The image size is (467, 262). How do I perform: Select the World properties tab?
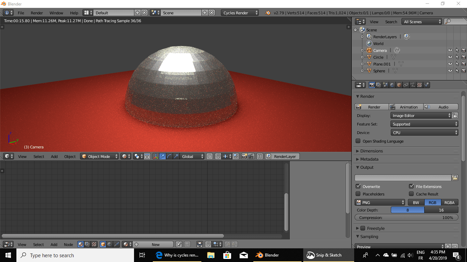coord(392,85)
